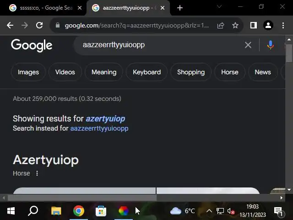Open Microsoft Store from taskbar
Screen dimensions: 293x220
[101, 211]
